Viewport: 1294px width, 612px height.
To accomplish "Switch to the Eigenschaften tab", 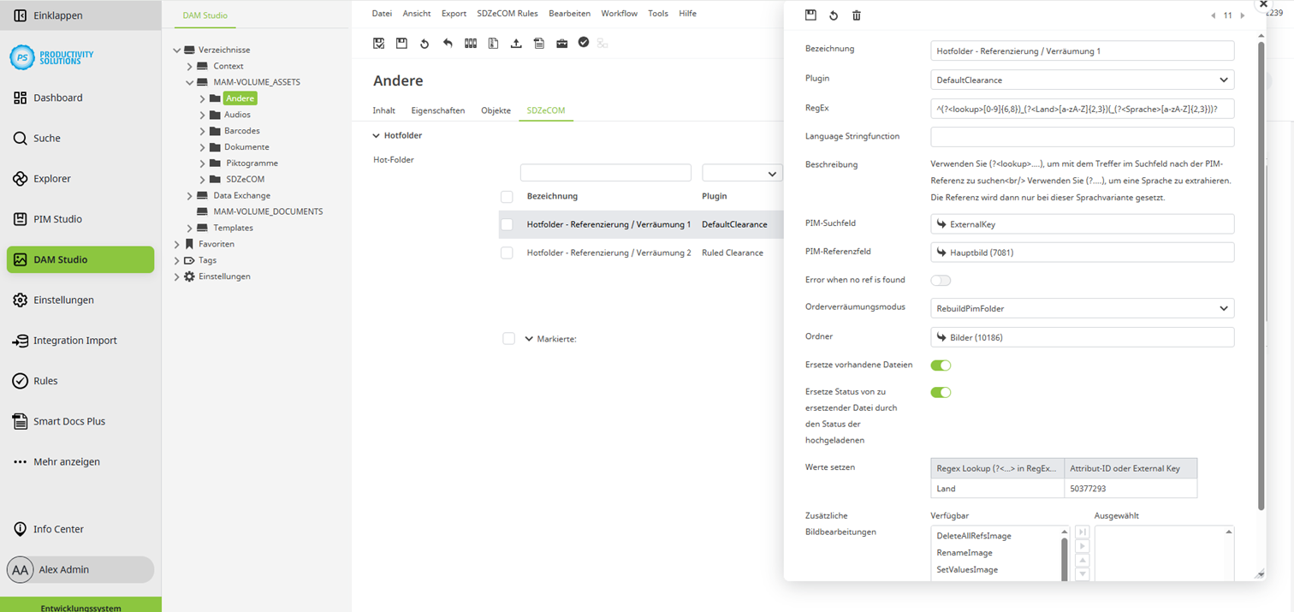I will (437, 110).
